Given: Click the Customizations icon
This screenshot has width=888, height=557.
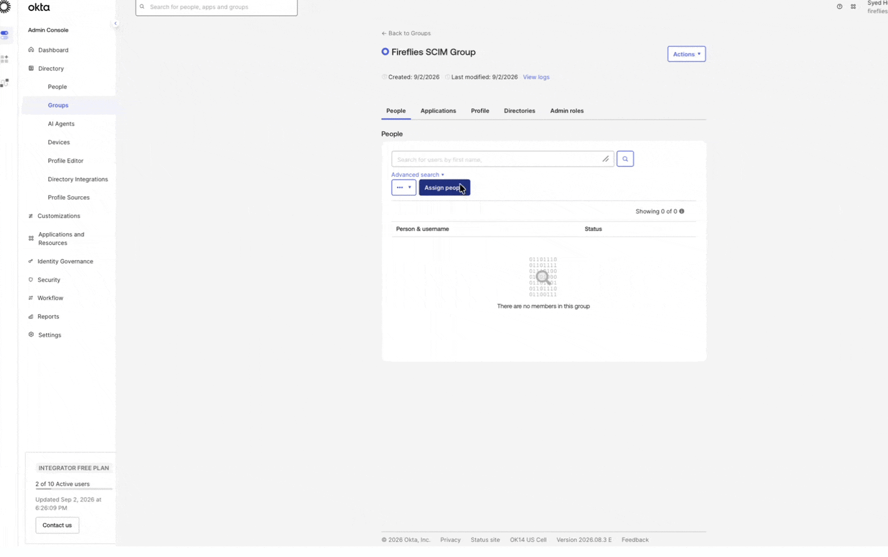Looking at the screenshot, I should [31, 216].
